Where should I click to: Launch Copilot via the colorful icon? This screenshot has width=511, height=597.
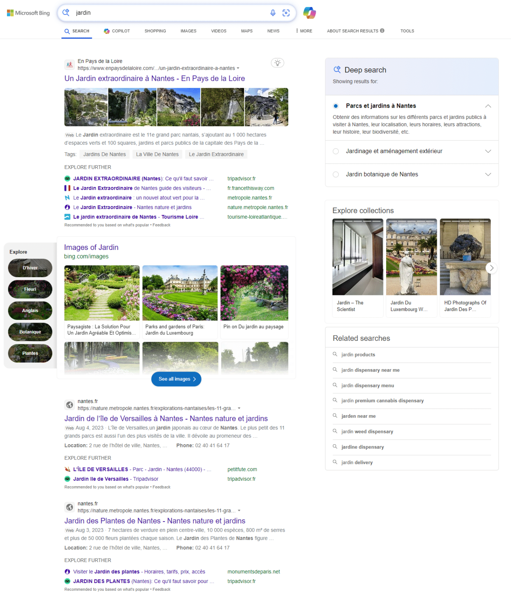tap(309, 13)
